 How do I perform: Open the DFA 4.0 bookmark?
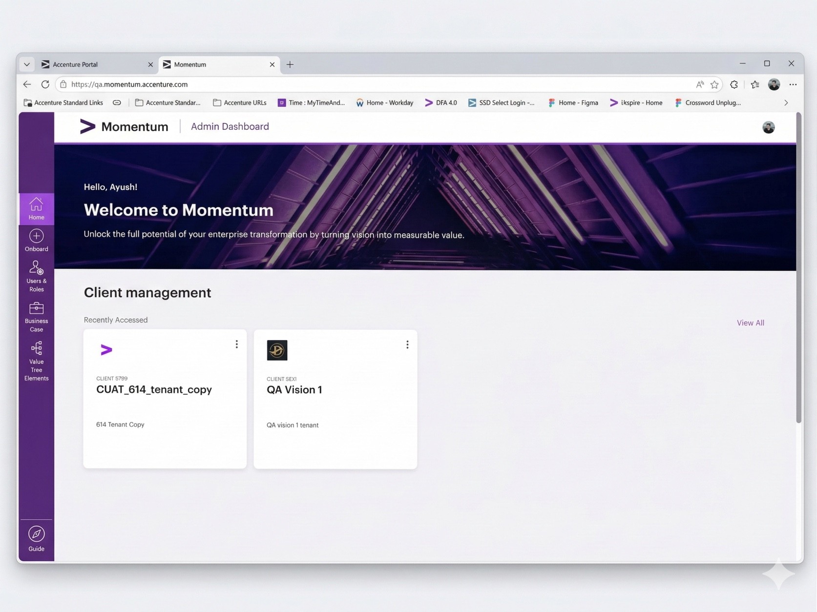pos(441,102)
